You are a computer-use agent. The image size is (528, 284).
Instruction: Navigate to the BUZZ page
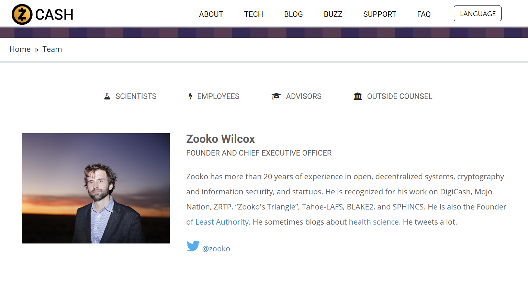click(333, 14)
